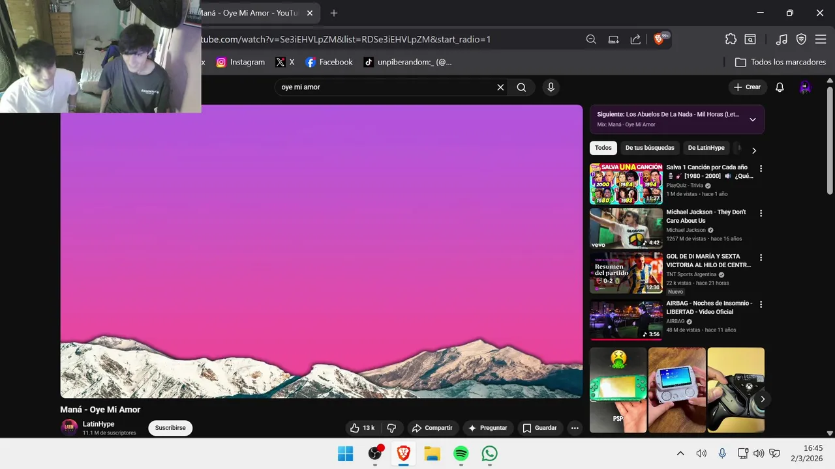Click the blue microphone tray icon
Image resolution: width=835 pixels, height=469 pixels.
[722, 453]
